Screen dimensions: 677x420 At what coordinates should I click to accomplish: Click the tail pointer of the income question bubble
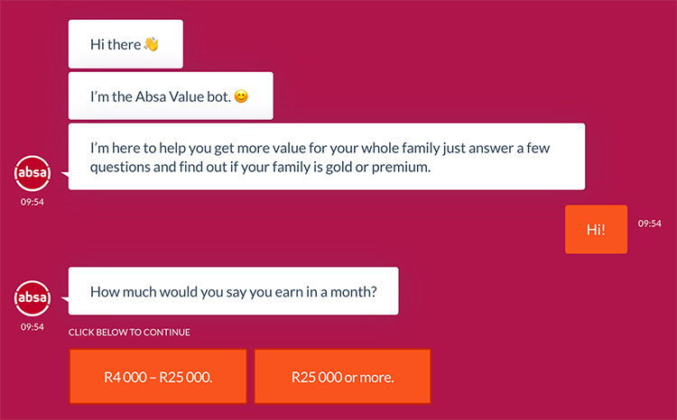pyautogui.click(x=64, y=297)
